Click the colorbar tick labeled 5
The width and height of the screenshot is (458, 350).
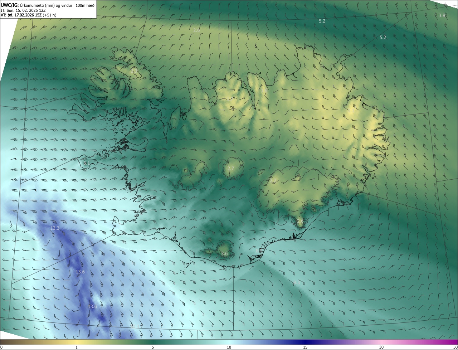pyautogui.click(x=153, y=347)
